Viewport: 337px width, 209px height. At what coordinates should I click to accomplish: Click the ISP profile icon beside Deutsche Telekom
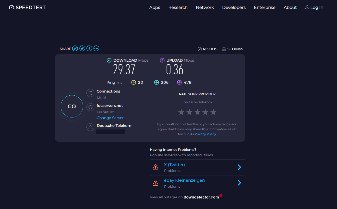[x=90, y=127]
